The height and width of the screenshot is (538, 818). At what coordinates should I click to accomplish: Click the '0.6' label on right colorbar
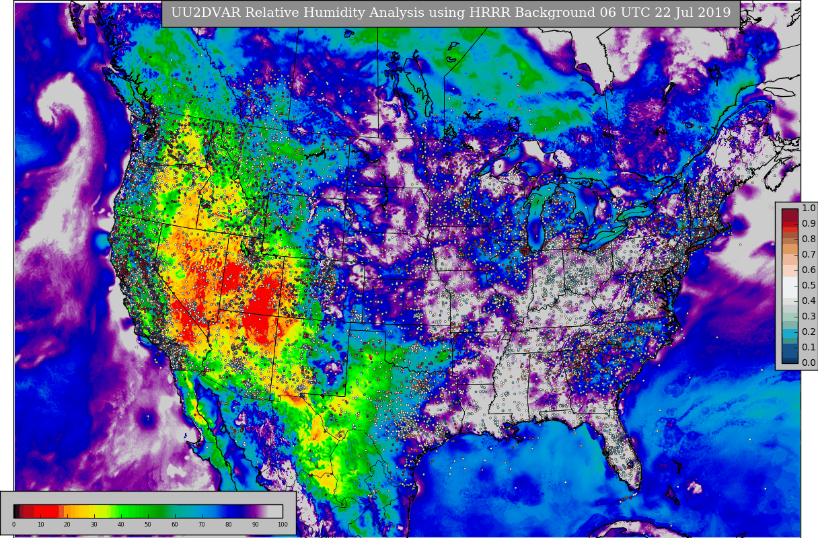[x=809, y=270]
